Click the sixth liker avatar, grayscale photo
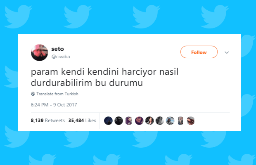Screen dimensions: 256x165 tap(160, 121)
